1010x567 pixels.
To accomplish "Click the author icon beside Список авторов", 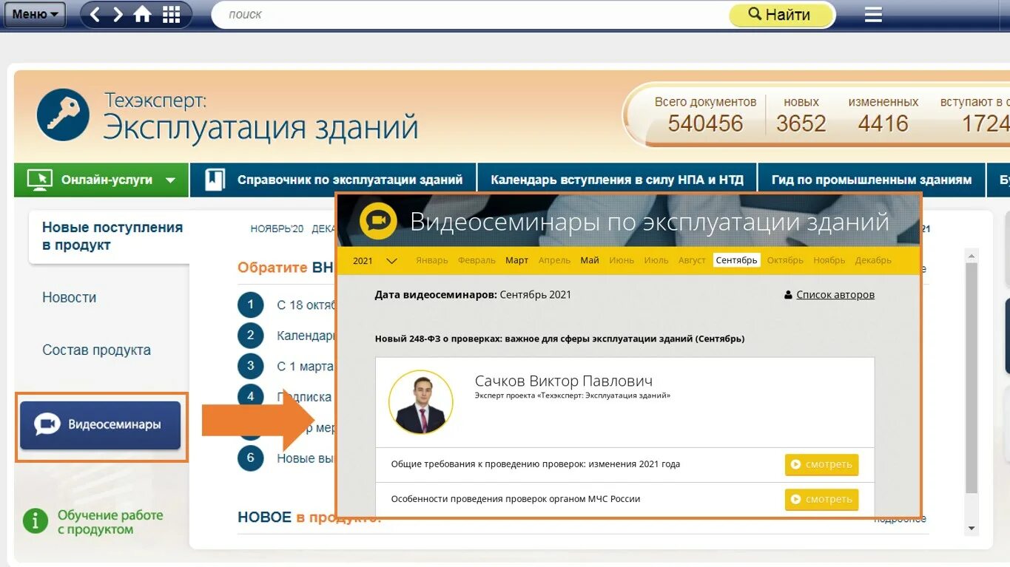I will click(x=789, y=295).
